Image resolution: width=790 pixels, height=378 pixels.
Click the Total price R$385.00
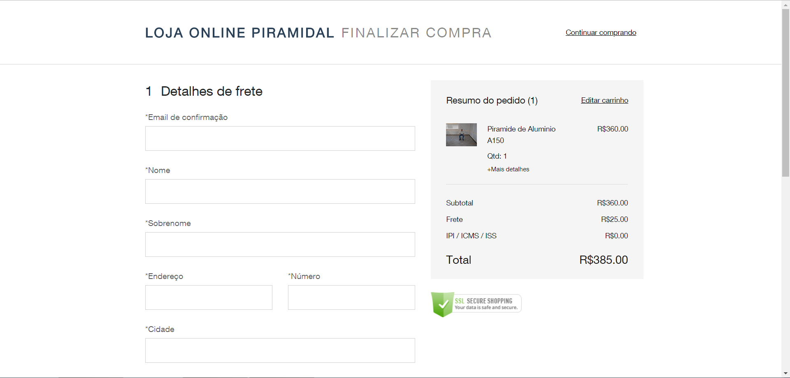(x=604, y=260)
